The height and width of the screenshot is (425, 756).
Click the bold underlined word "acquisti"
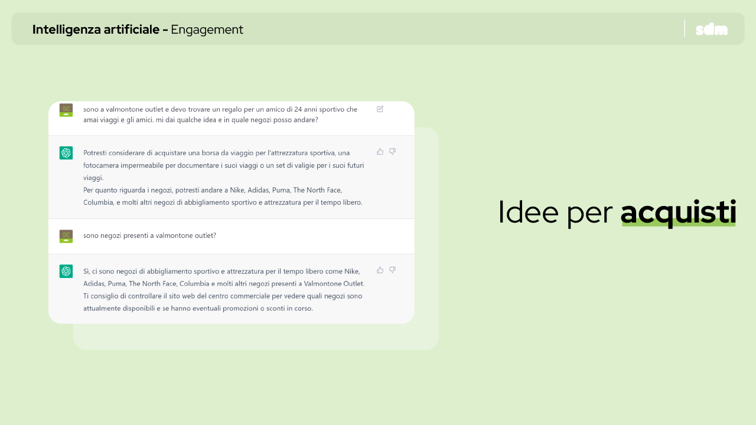pos(678,212)
